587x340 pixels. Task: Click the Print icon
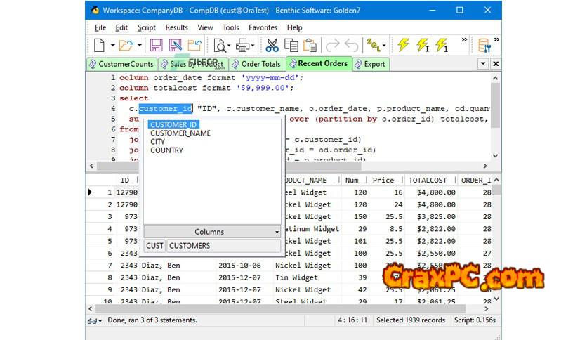tap(243, 46)
